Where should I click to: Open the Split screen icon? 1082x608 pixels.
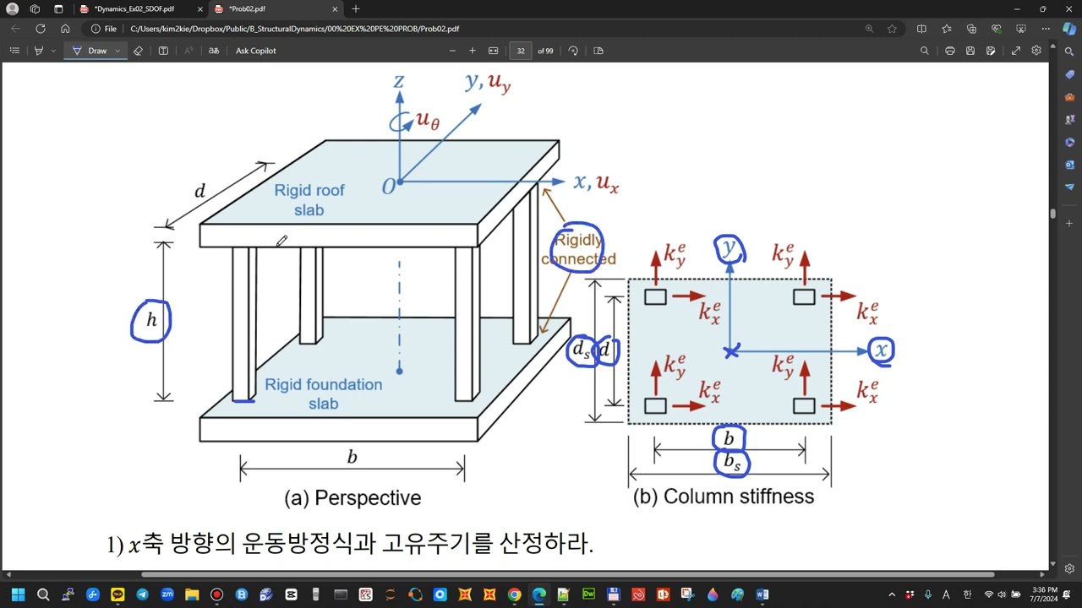click(922, 29)
